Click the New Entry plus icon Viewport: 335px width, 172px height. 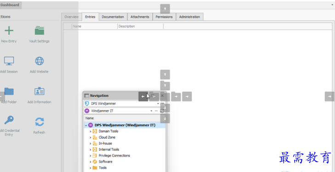9,31
